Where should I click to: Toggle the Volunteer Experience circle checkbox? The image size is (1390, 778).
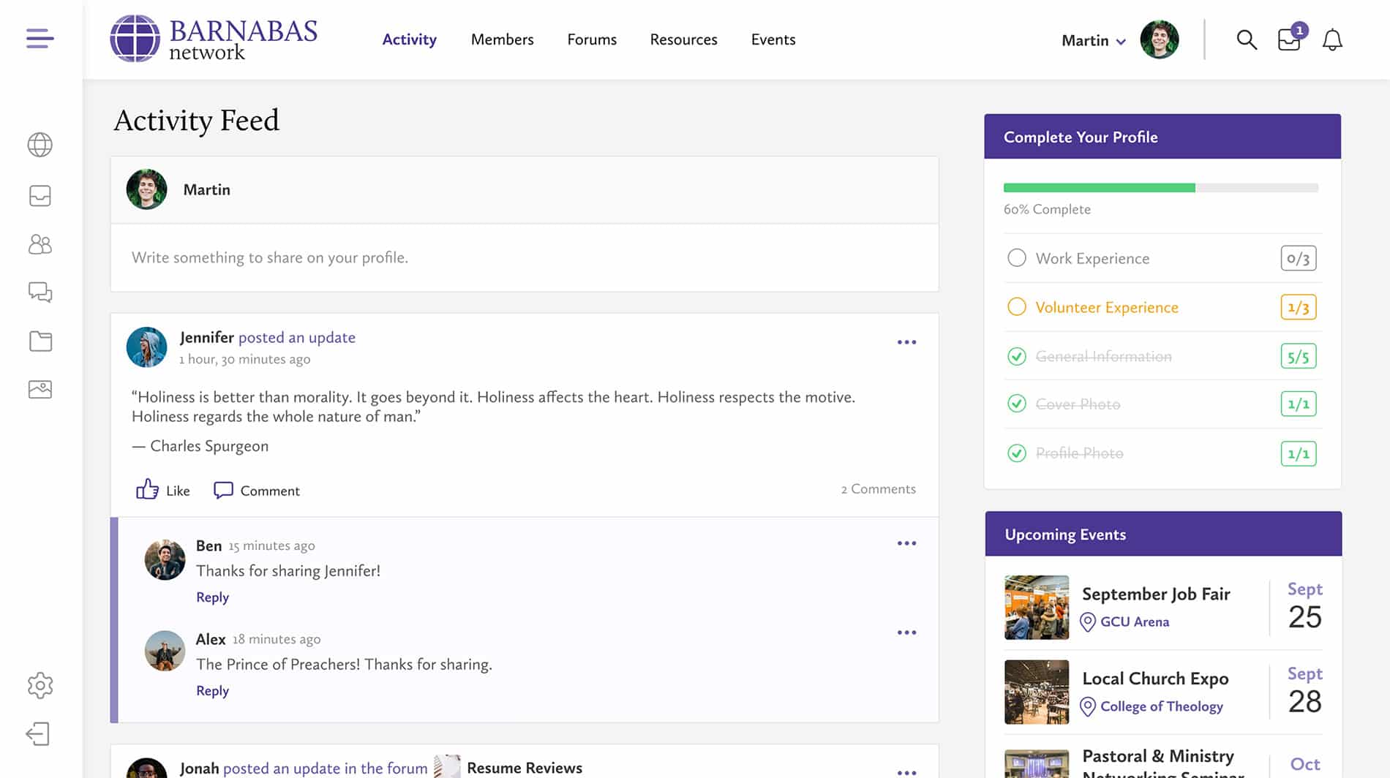pyautogui.click(x=1016, y=307)
